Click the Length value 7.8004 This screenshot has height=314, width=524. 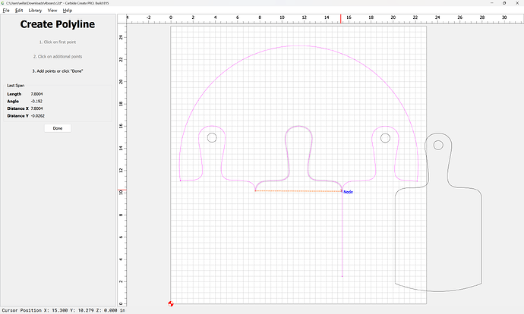coord(36,94)
